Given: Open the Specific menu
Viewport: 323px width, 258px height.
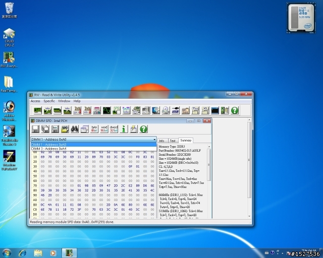Looking at the screenshot, I should (49, 101).
